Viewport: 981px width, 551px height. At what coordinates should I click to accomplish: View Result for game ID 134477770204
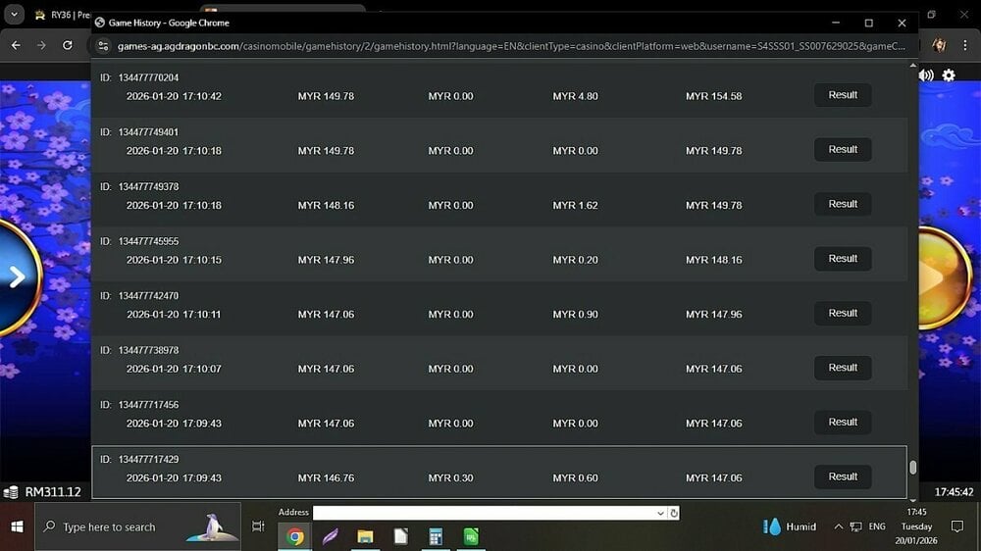tap(843, 95)
